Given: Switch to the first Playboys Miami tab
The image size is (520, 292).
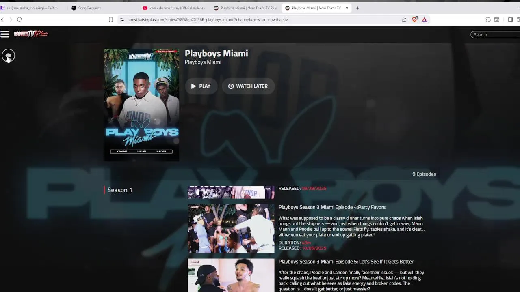Looking at the screenshot, I should pyautogui.click(x=245, y=8).
